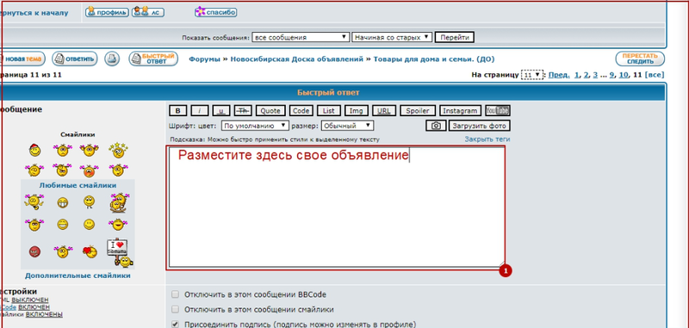Insert a Code tag
The image size is (689, 328).
point(301,111)
